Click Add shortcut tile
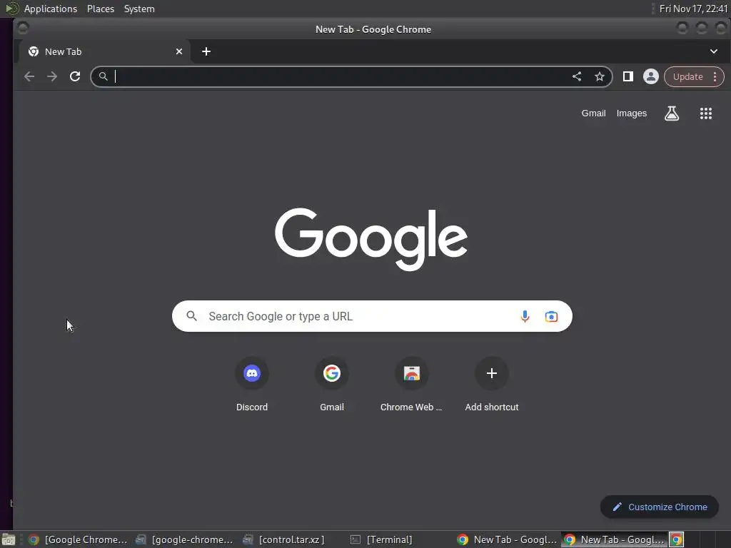The height and width of the screenshot is (548, 731). coord(491,385)
